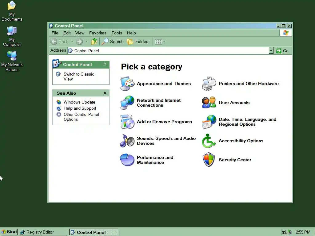Open the Views dropdown arrow
The width and height of the screenshot is (315, 236).
click(164, 41)
